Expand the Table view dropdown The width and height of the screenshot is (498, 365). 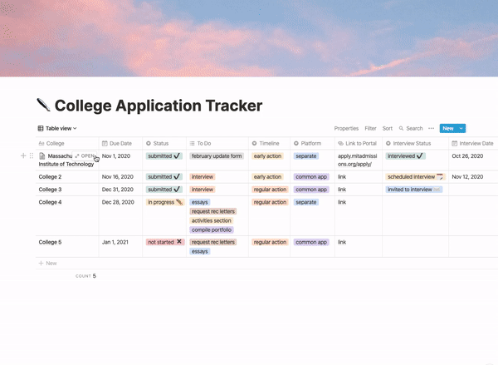(57, 128)
